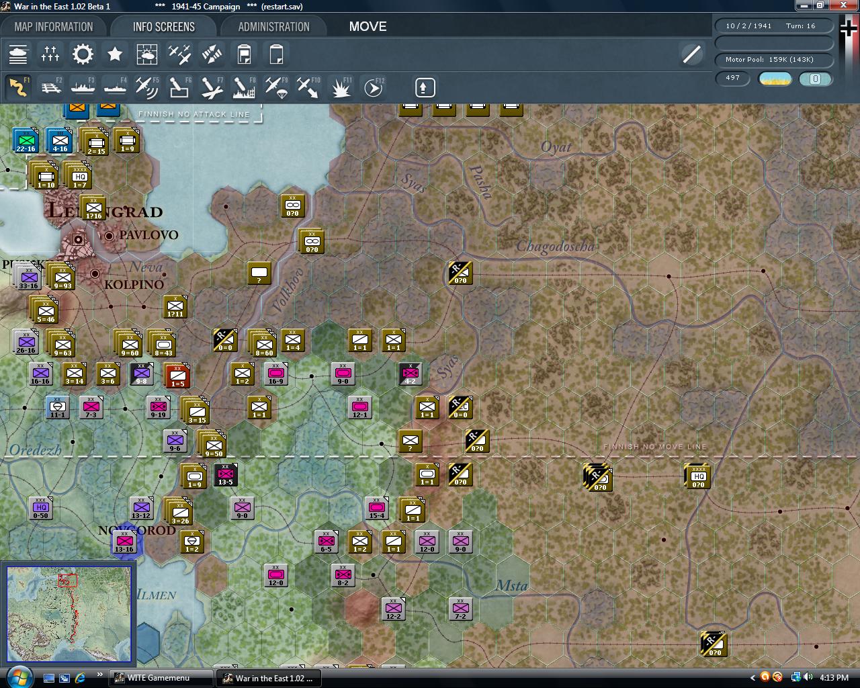The height and width of the screenshot is (688, 860).
Task: Click the MOVE mode label
Action: (x=368, y=27)
